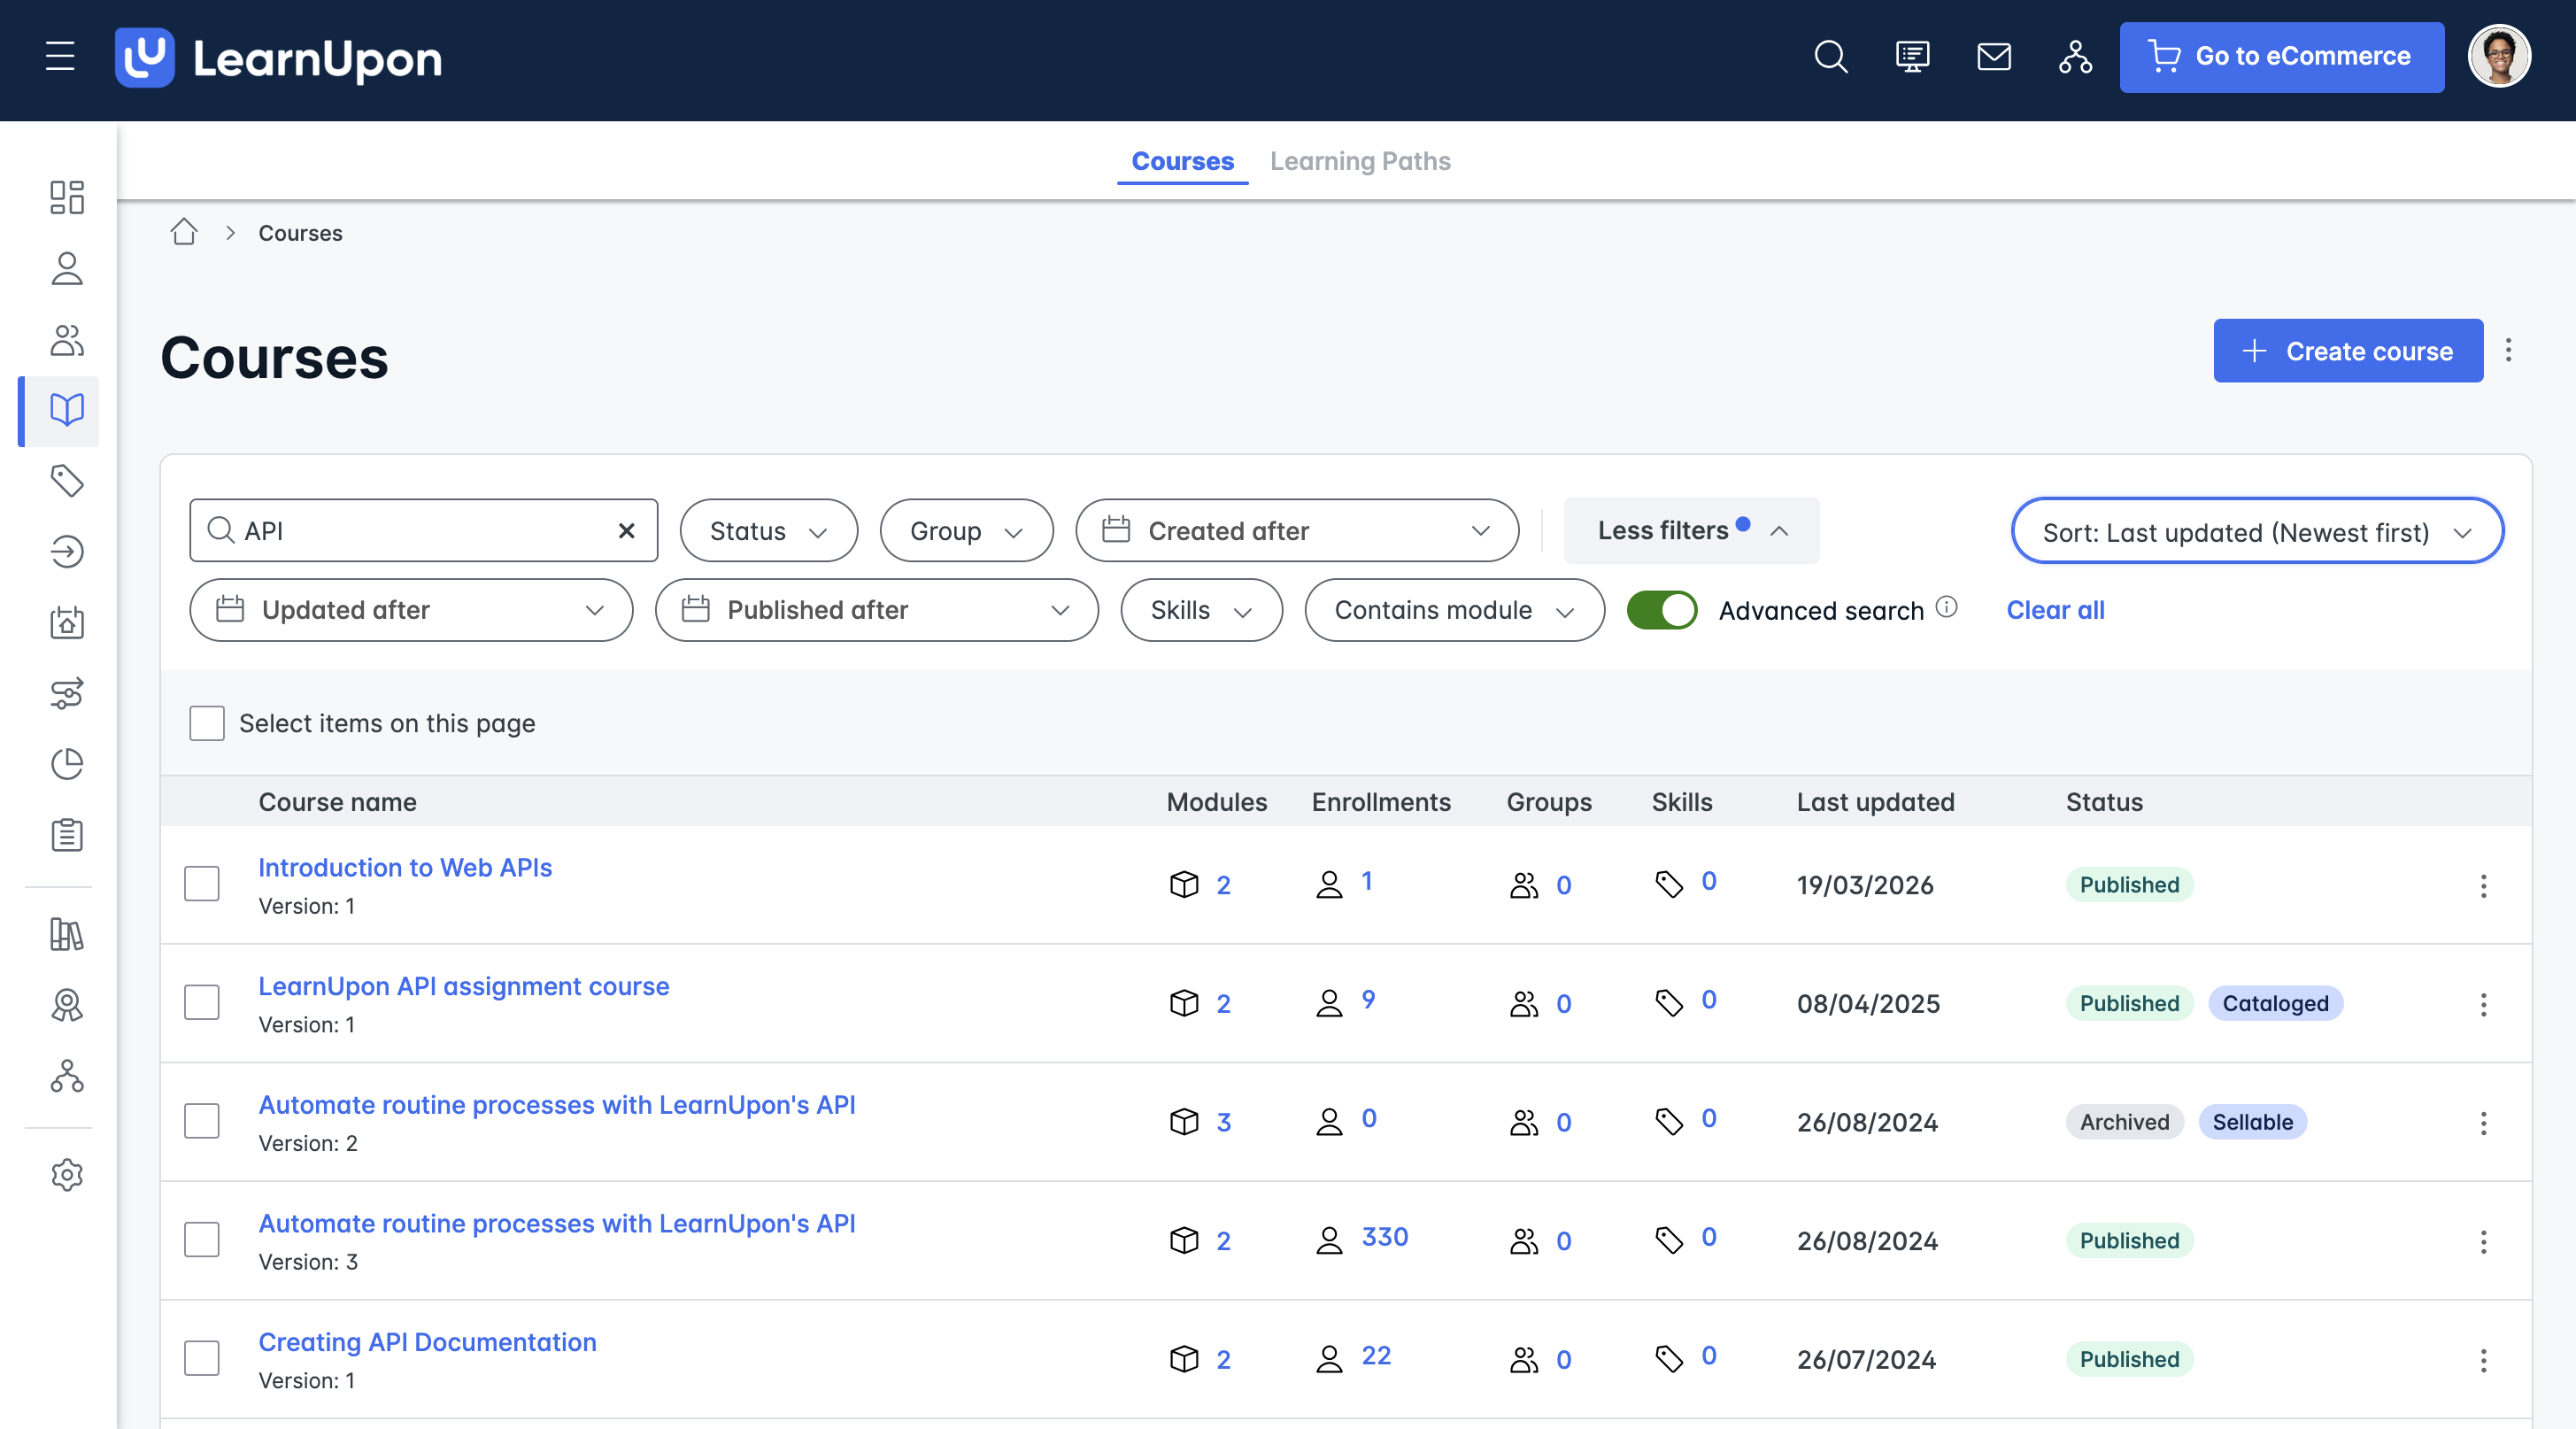This screenshot has height=1429, width=2576.
Task: Open the pie chart reports sidebar icon
Action: (x=67, y=764)
